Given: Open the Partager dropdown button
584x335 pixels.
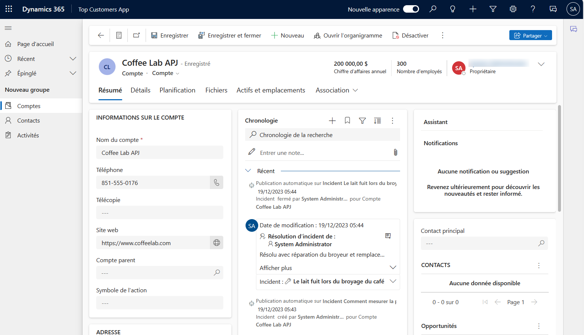Looking at the screenshot, I should (x=531, y=35).
